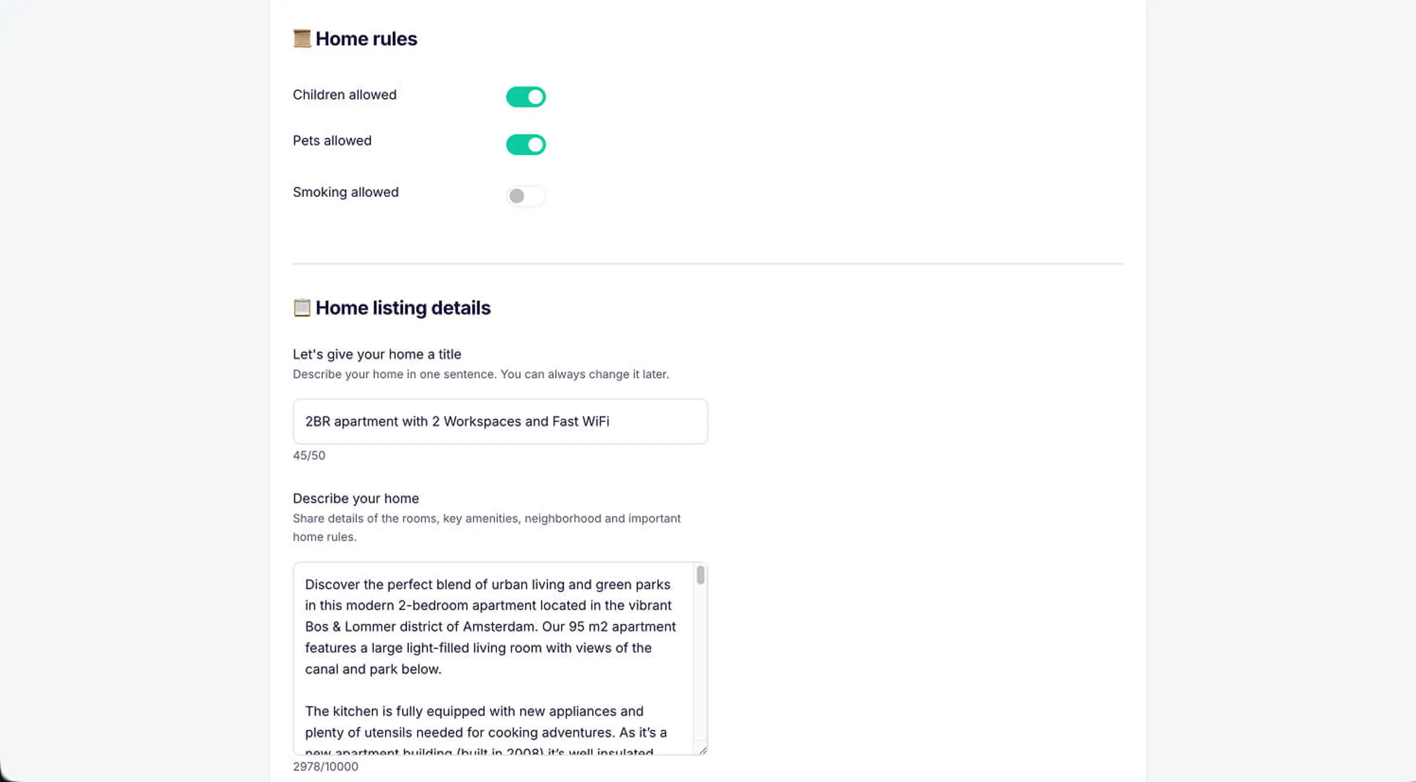Click the Children allowed label
The width and height of the screenshot is (1416, 782).
[x=344, y=94]
